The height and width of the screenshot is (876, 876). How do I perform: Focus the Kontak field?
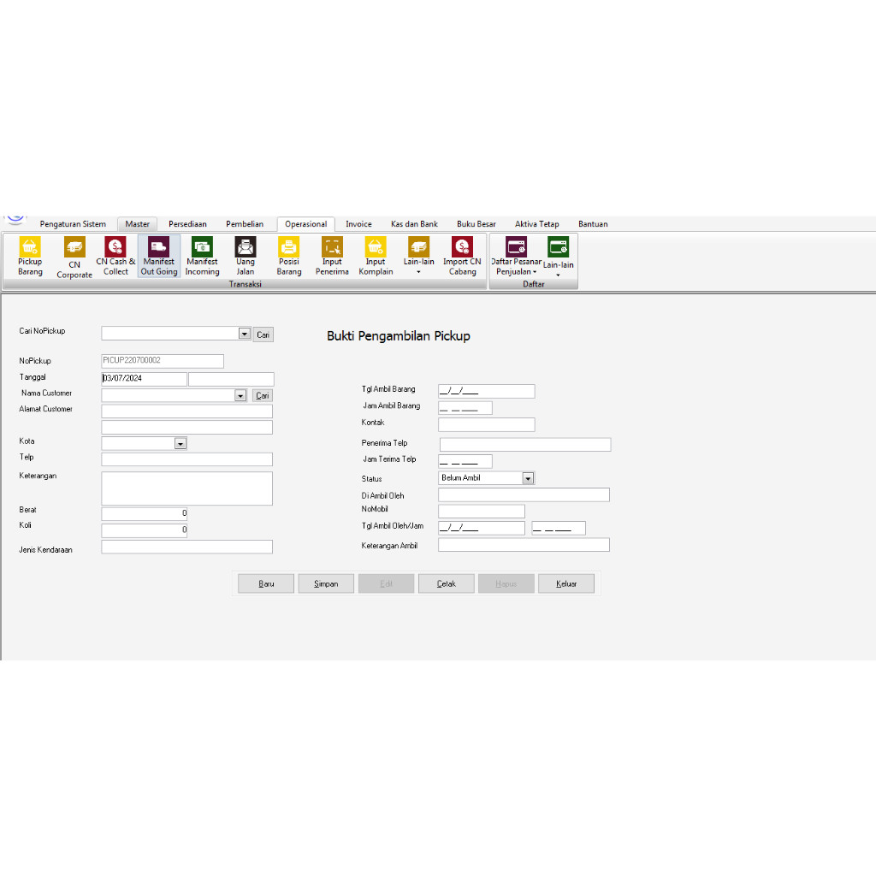click(487, 424)
